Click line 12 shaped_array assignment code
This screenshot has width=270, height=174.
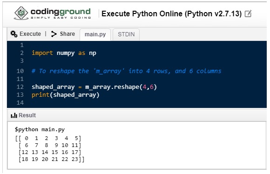94,87
